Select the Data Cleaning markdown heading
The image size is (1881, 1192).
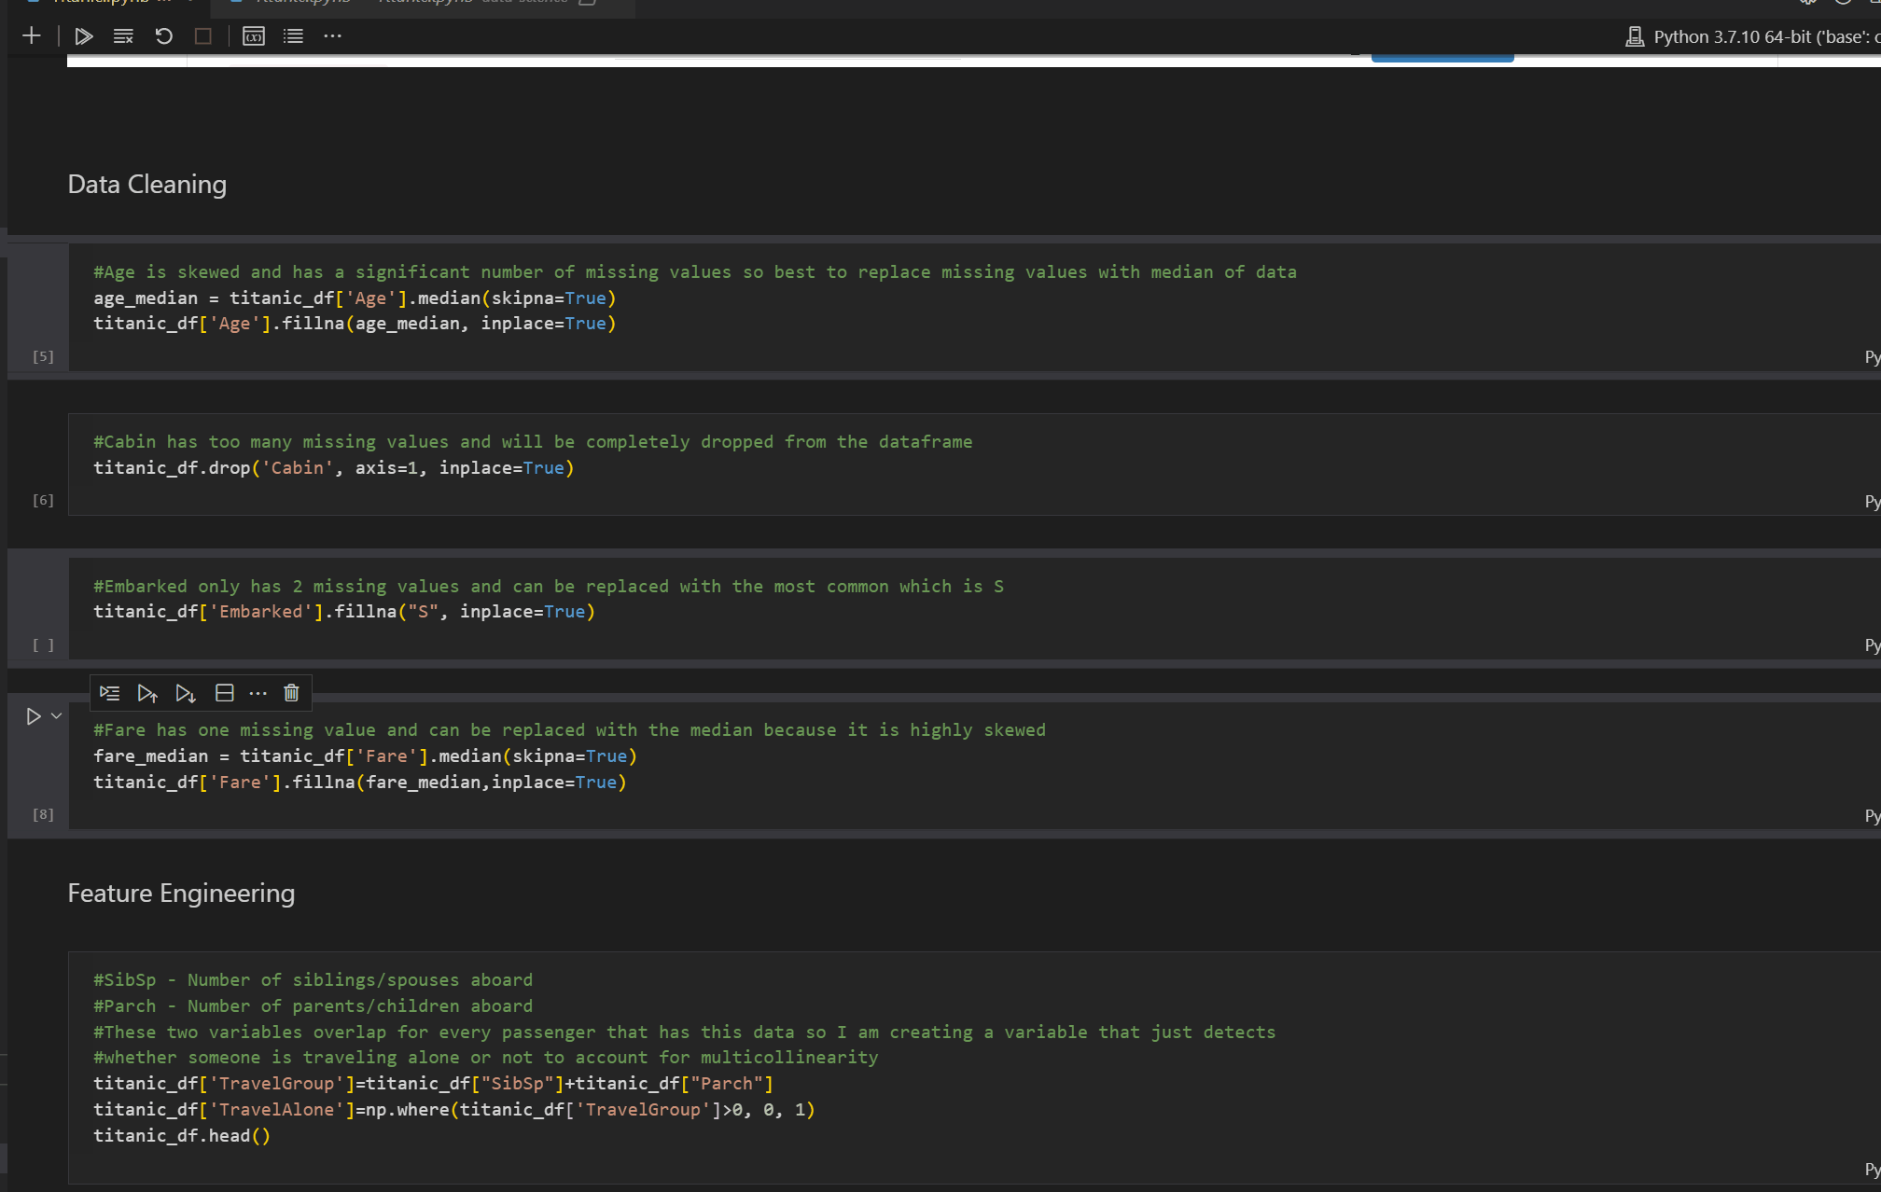[147, 185]
